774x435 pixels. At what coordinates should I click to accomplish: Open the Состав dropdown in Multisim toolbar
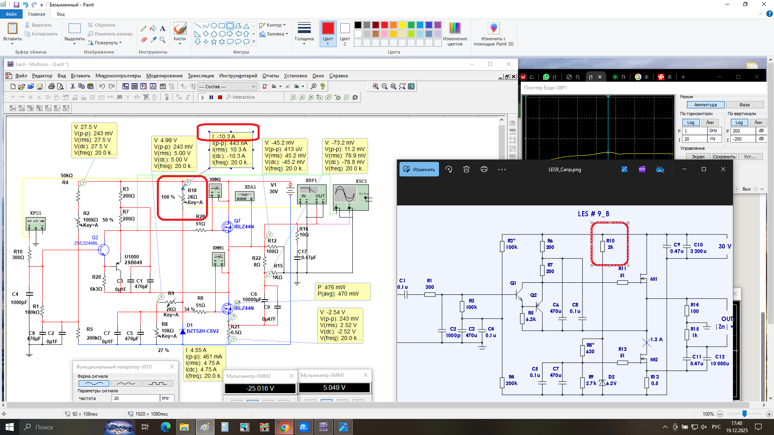pyautogui.click(x=227, y=87)
